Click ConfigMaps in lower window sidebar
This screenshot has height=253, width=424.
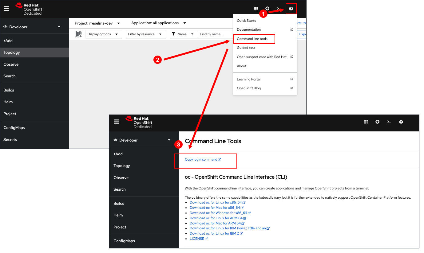click(x=145, y=241)
